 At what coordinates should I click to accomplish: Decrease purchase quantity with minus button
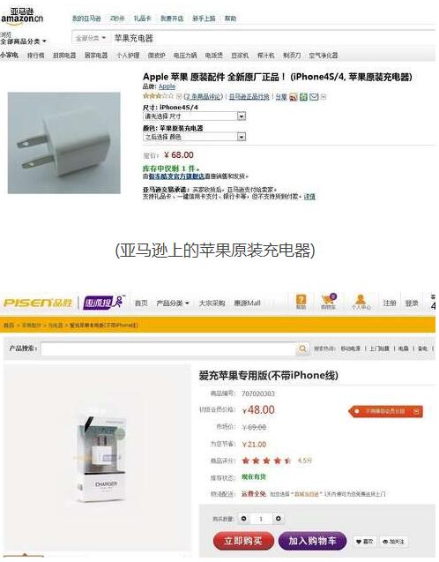coord(244,518)
